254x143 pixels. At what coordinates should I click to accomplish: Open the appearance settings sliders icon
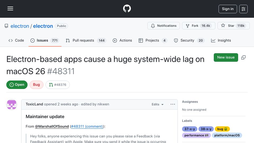coord(243,9)
